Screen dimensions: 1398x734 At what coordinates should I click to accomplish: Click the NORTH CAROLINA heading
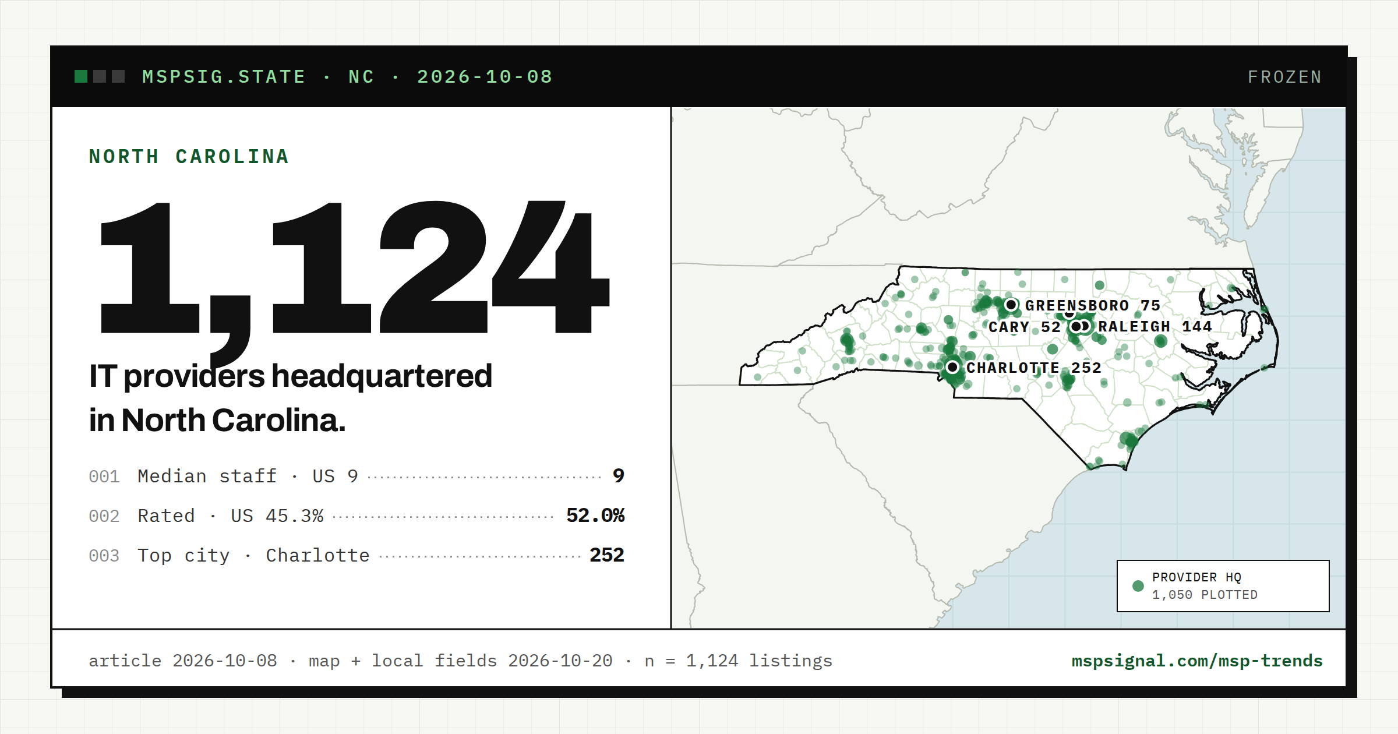pyautogui.click(x=189, y=157)
